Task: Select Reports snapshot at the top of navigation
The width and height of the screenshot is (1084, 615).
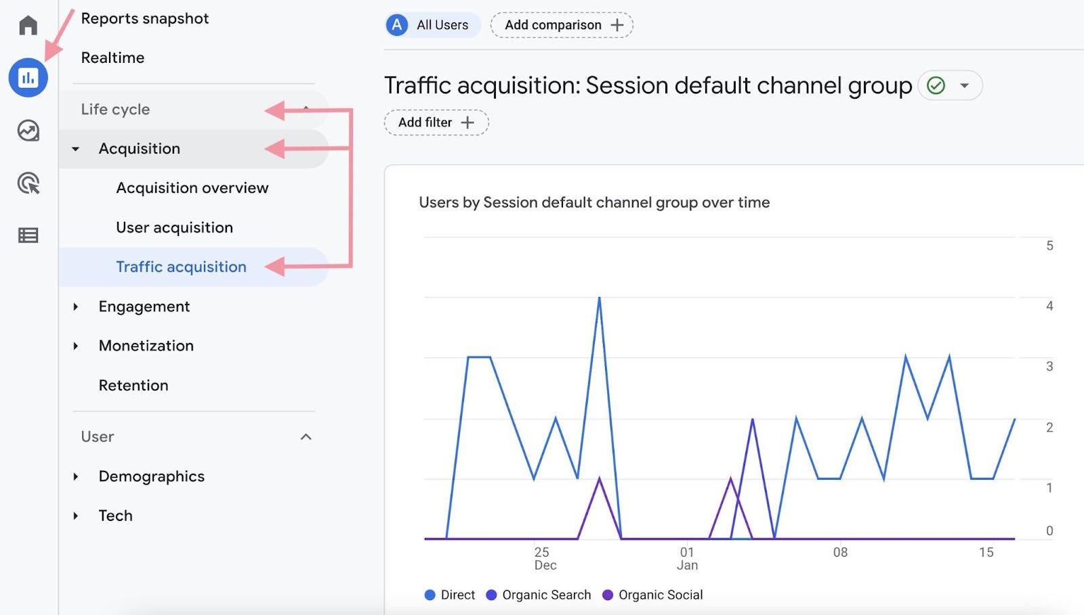Action: [x=144, y=18]
